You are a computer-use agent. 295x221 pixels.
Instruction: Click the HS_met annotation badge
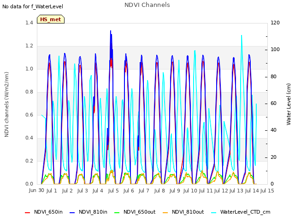point(51,19)
